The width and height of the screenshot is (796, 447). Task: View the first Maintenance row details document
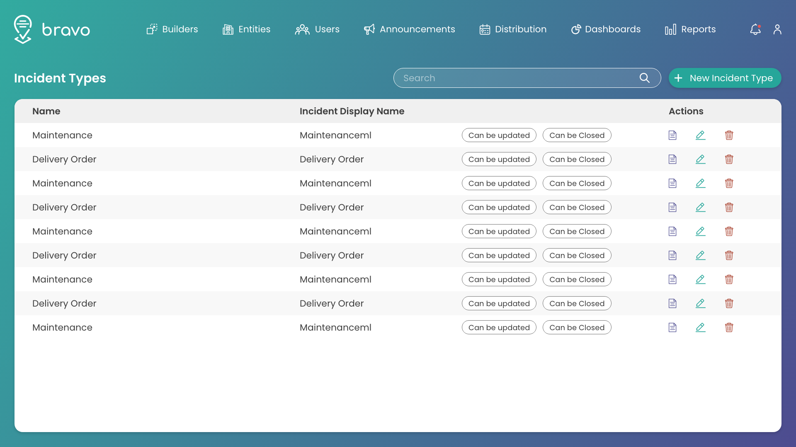pos(673,135)
